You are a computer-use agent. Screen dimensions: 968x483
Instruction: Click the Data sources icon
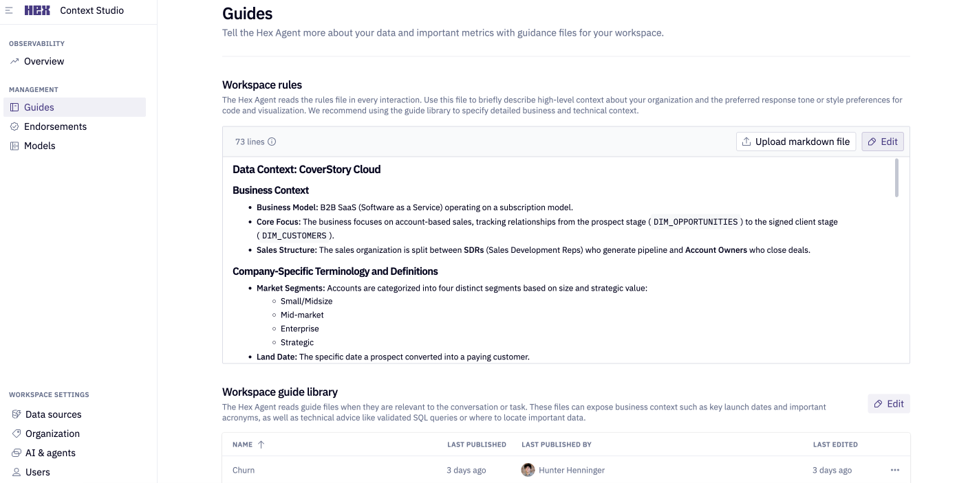15,414
